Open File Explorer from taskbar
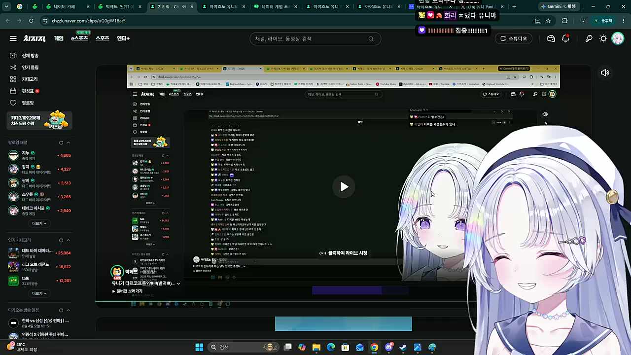631x355 pixels. pos(316,347)
